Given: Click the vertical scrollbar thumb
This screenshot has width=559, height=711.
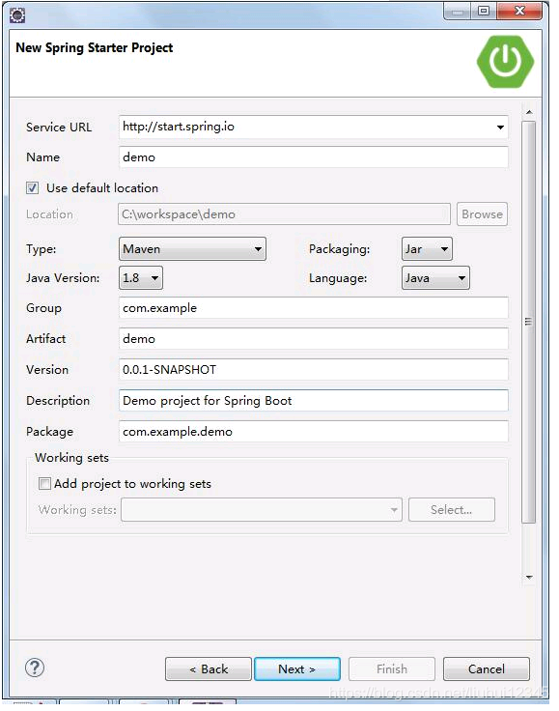Looking at the screenshot, I should [529, 322].
